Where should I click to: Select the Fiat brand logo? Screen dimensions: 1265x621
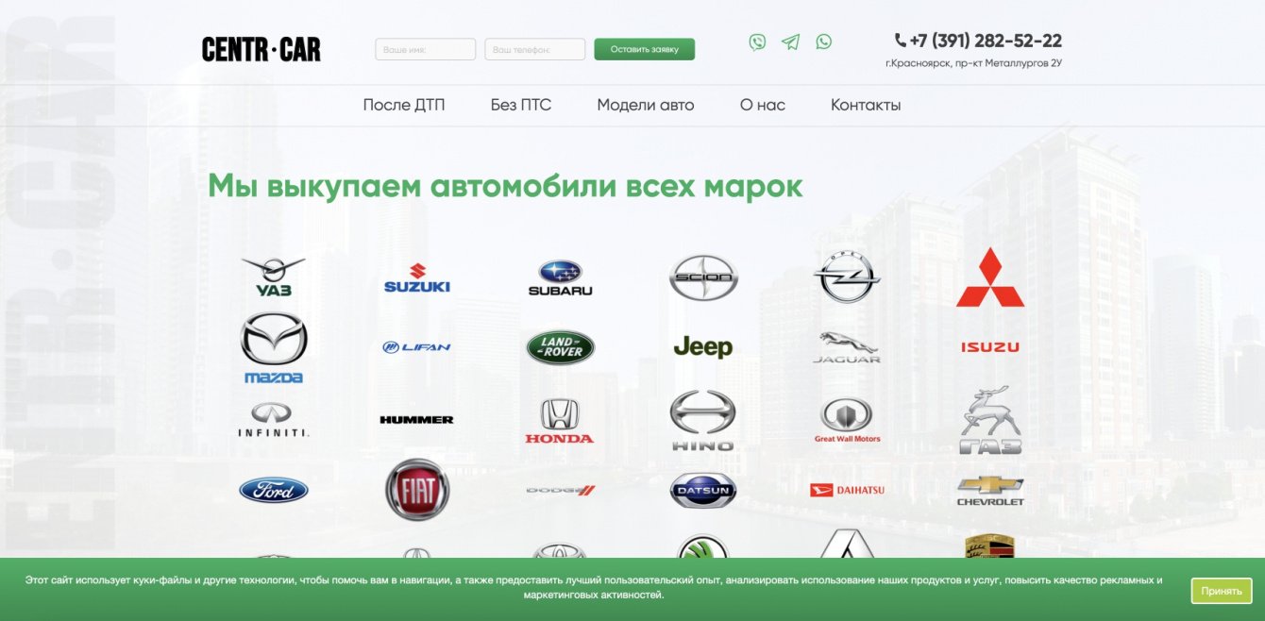pyautogui.click(x=416, y=490)
